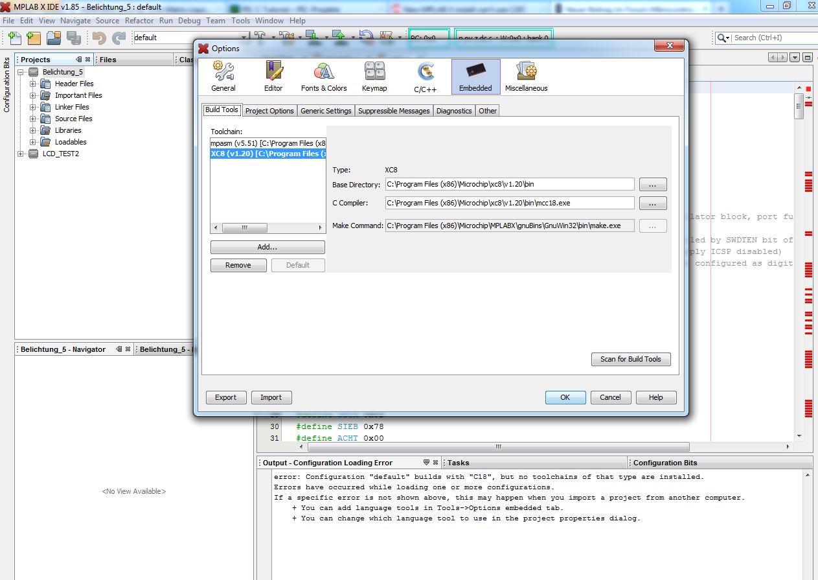The image size is (818, 580).
Task: Open the Refactor menu
Action: coord(139,21)
